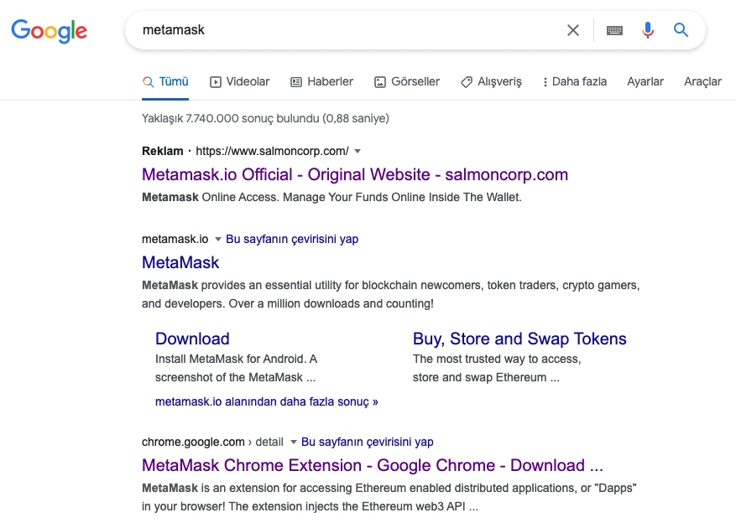Click the blue magnifier search button

[681, 30]
